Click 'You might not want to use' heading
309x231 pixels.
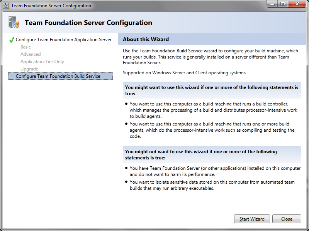(x=212, y=155)
